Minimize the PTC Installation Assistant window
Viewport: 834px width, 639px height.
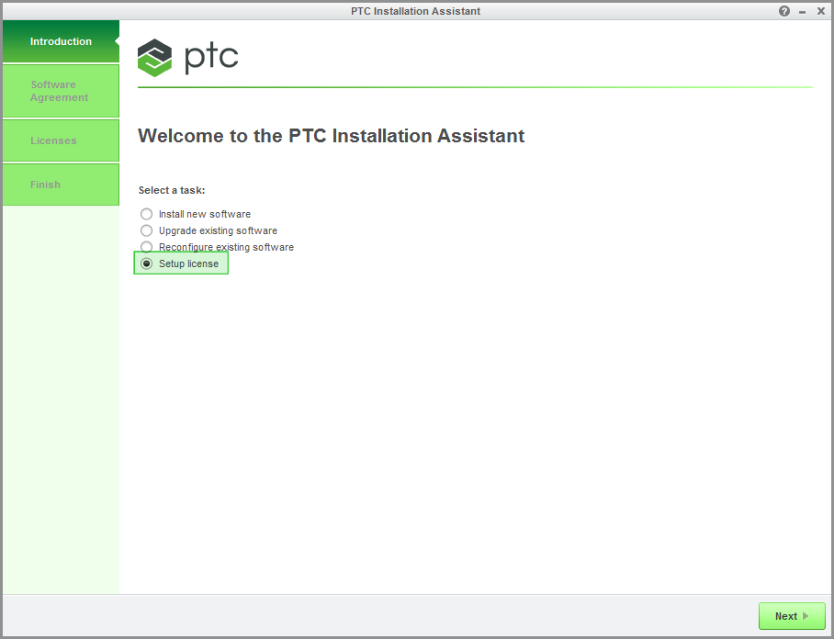click(x=802, y=12)
